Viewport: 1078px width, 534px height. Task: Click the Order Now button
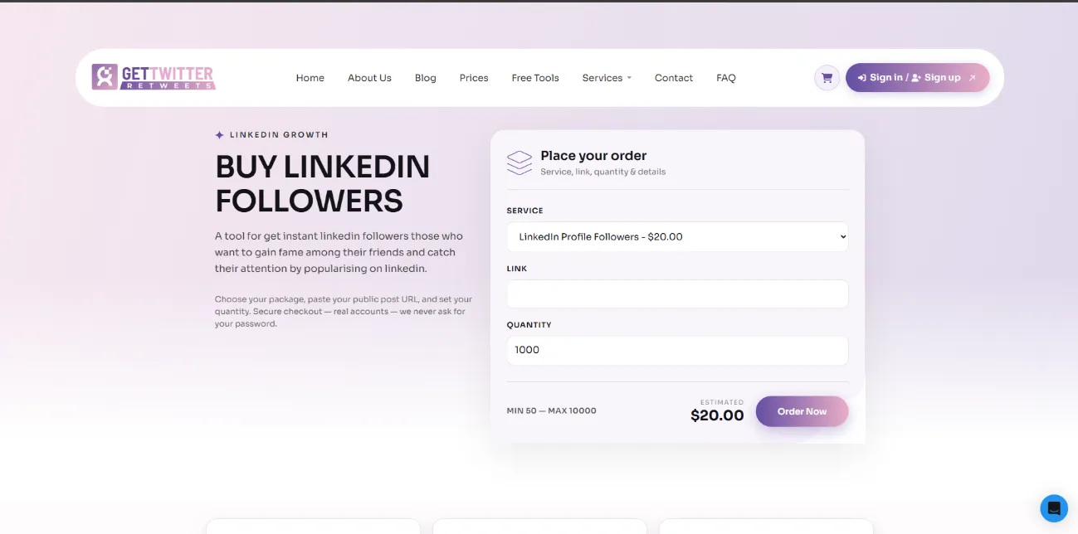(802, 411)
